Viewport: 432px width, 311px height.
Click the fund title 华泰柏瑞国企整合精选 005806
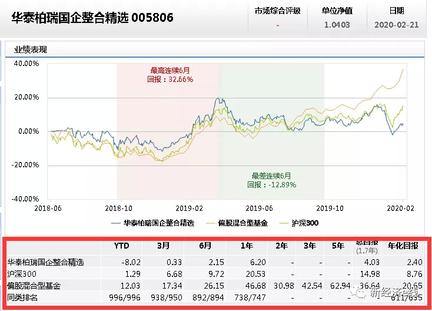tap(92, 18)
